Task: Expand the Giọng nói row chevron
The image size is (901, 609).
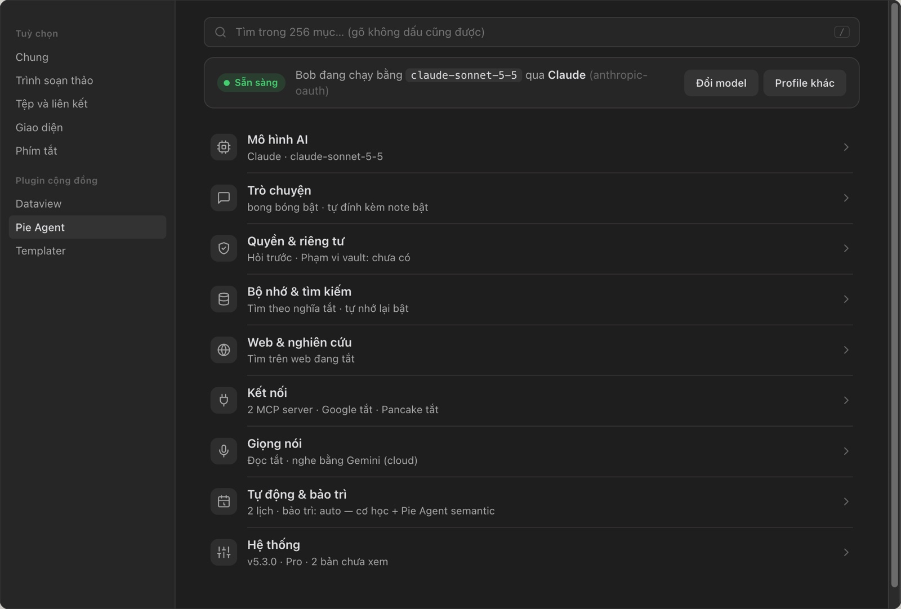Action: pyautogui.click(x=846, y=451)
